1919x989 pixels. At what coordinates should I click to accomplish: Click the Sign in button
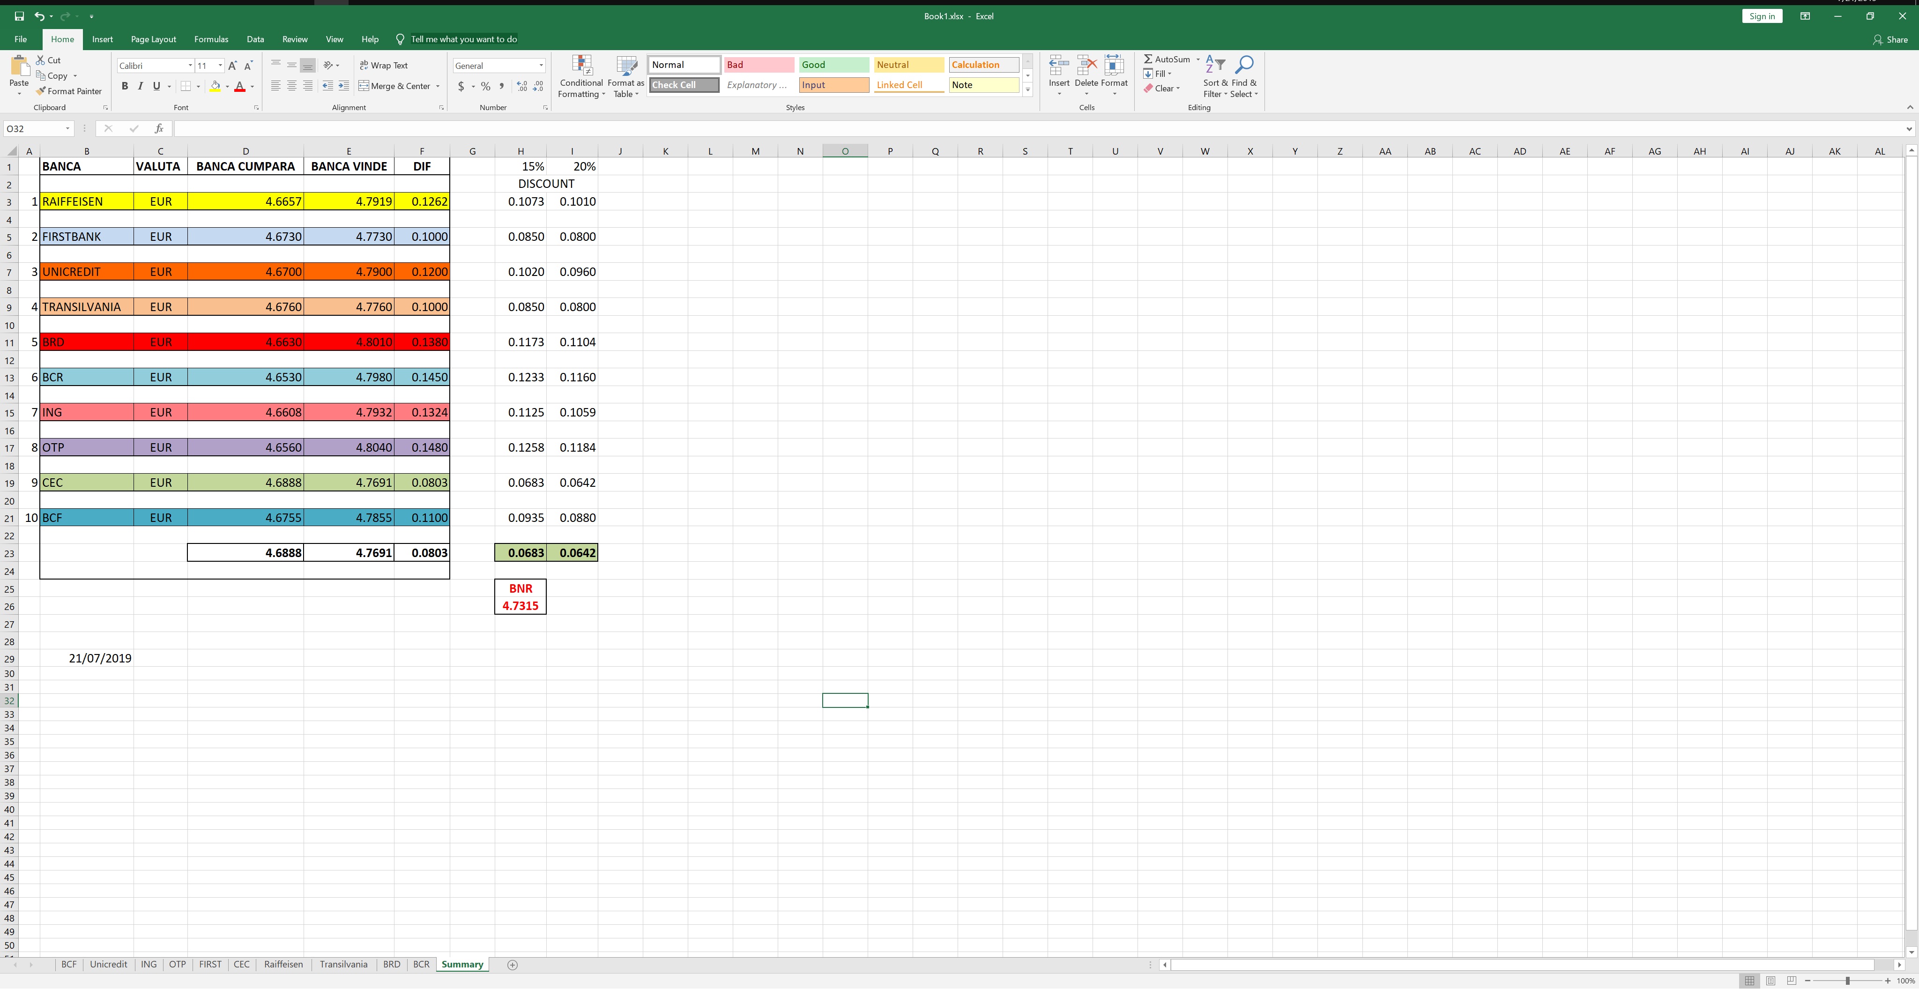pyautogui.click(x=1762, y=15)
